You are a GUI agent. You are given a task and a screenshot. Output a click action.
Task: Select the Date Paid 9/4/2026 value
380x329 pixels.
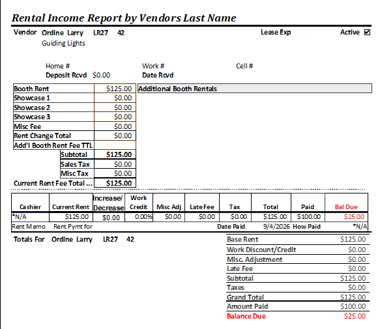(276, 227)
